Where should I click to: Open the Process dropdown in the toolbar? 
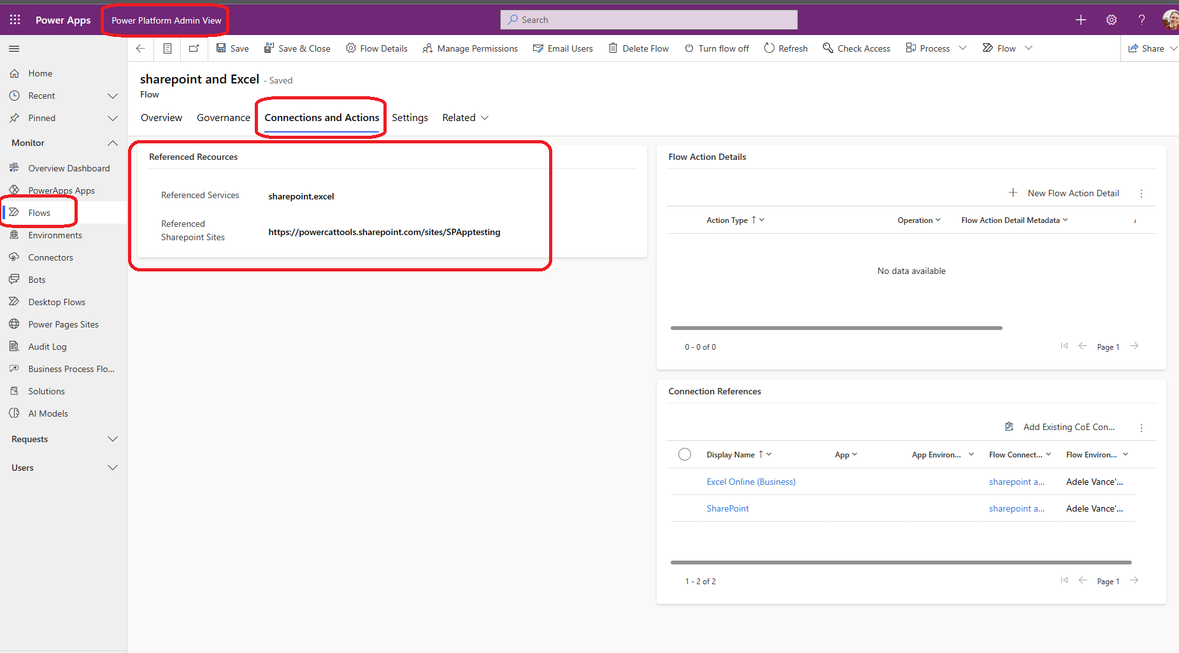point(935,48)
